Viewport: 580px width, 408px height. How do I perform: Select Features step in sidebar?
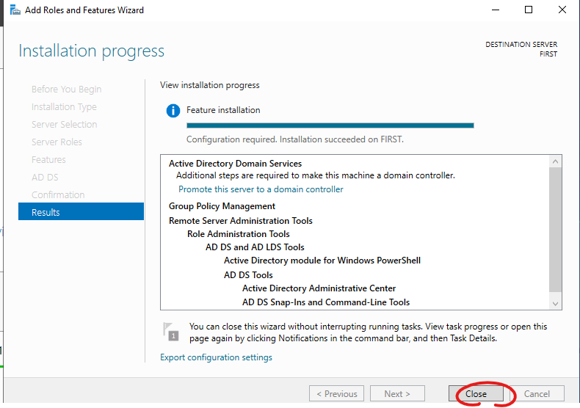(x=48, y=160)
